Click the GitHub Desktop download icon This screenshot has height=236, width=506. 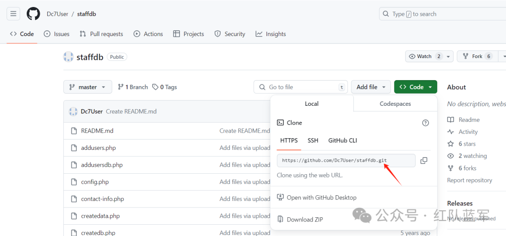280,197
